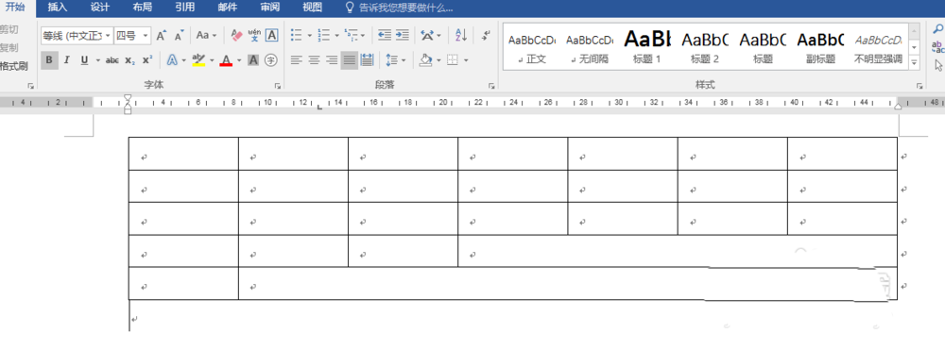945x349 pixels.
Task: Expand the highlight color dropdown arrow
Action: click(x=212, y=60)
